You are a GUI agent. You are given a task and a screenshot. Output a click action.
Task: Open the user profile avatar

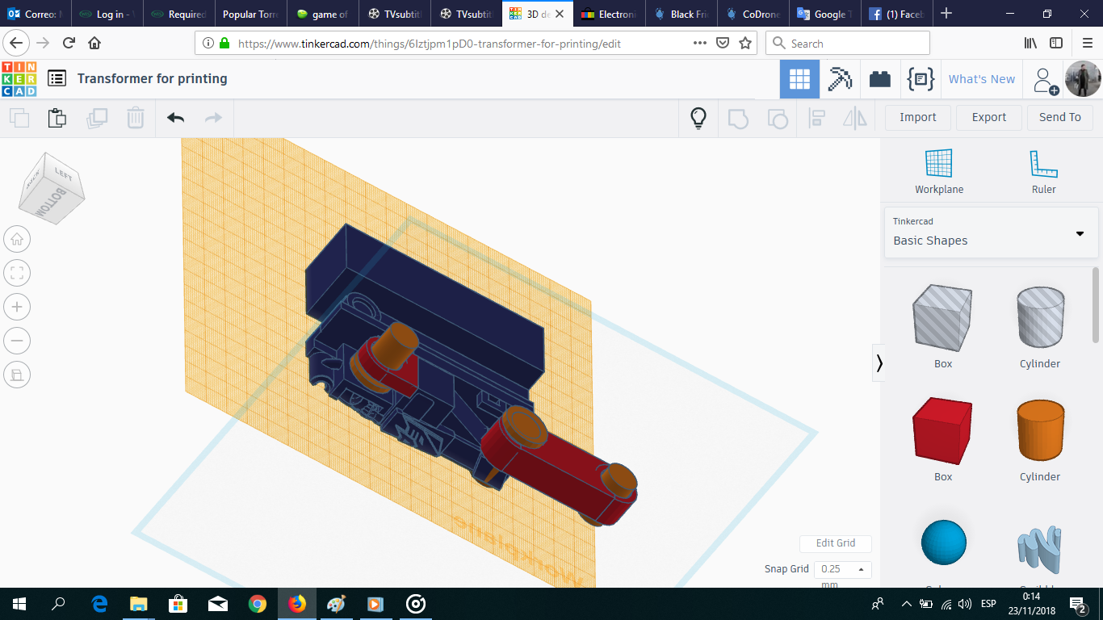pos(1082,79)
